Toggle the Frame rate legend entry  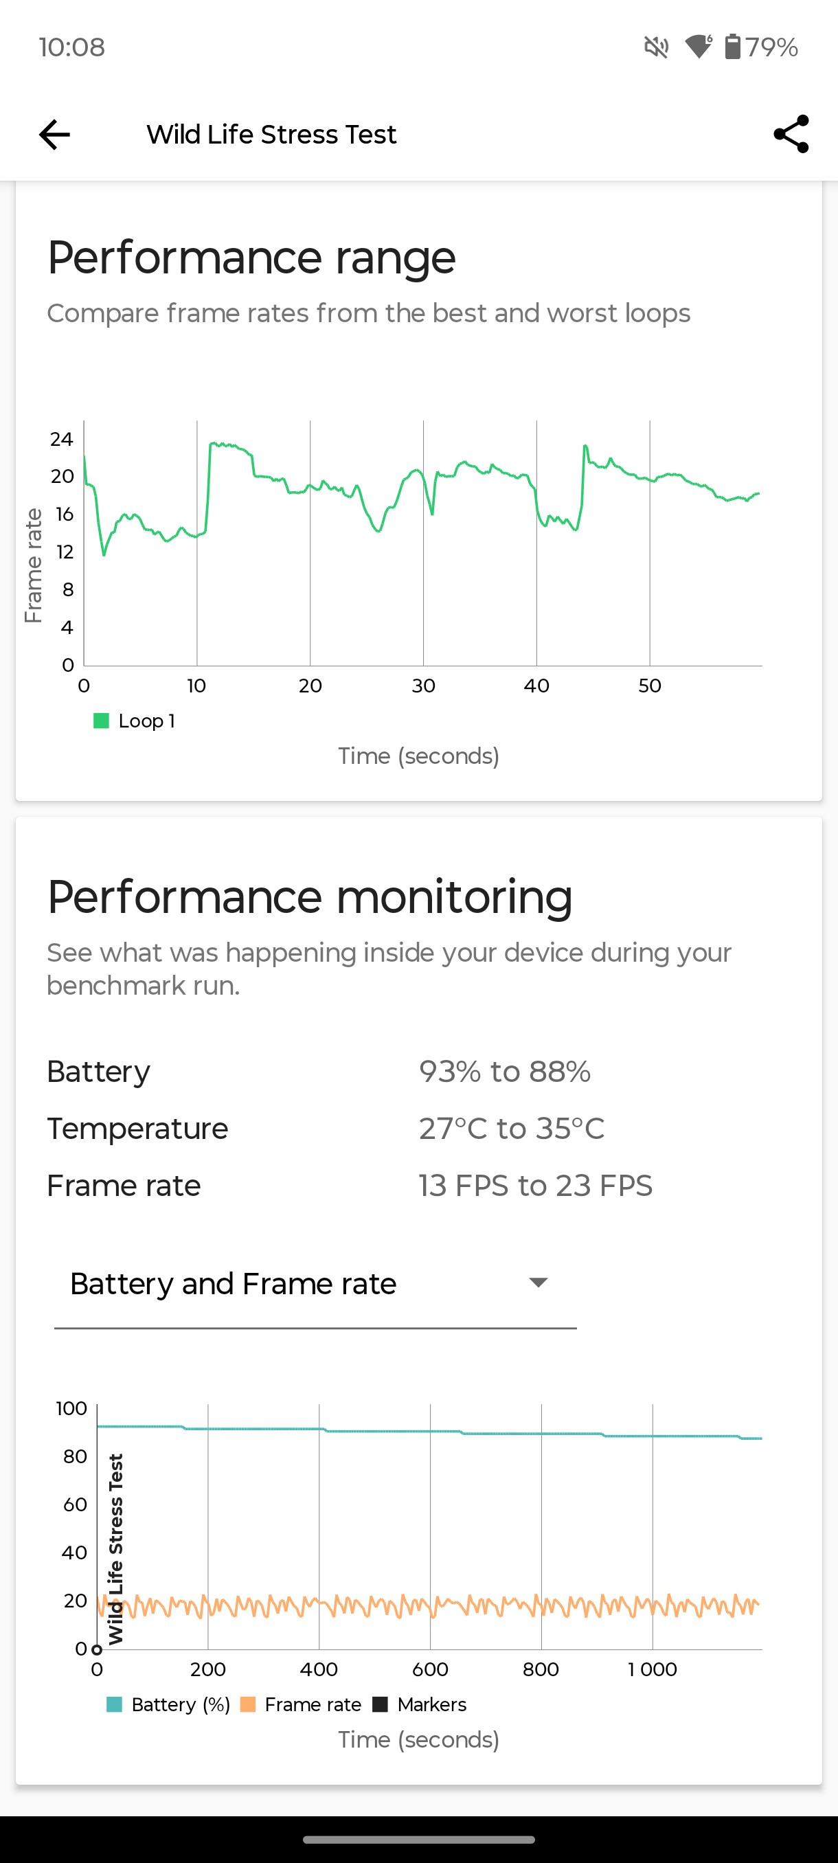click(301, 1704)
